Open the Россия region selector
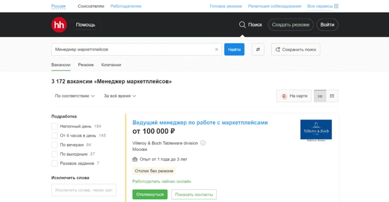Screen dimensions: 389x202 59,6
